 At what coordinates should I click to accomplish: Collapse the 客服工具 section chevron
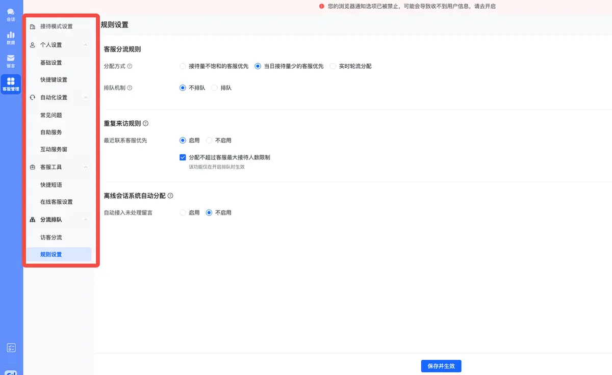[x=86, y=167]
